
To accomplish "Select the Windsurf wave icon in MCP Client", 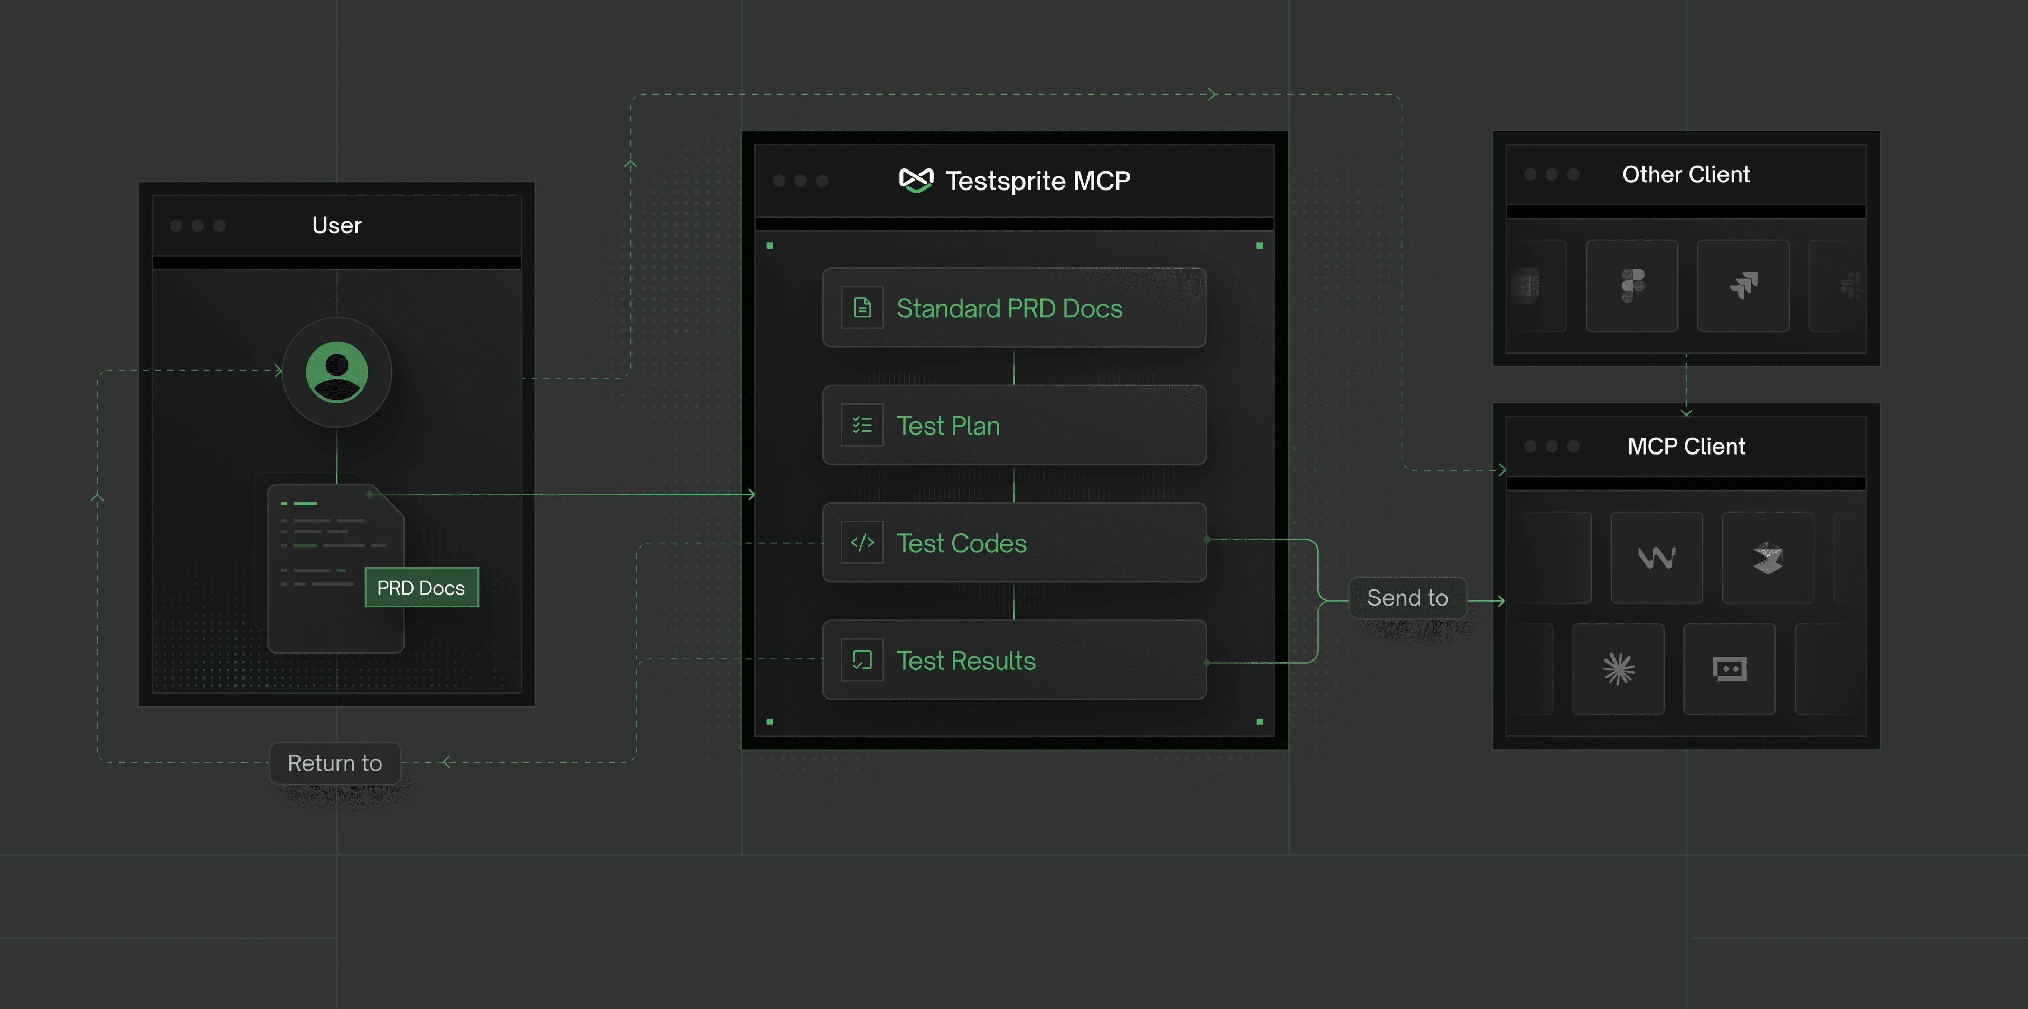I will coord(1656,558).
